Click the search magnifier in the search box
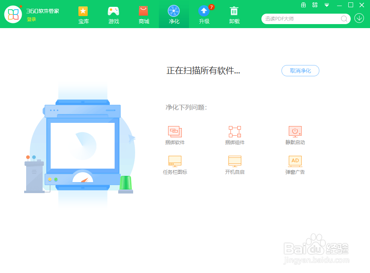The width and height of the screenshot is (370, 273). click(x=344, y=19)
